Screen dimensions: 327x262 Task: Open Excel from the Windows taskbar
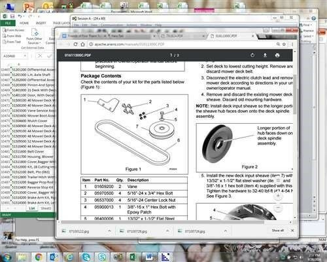click(x=133, y=257)
